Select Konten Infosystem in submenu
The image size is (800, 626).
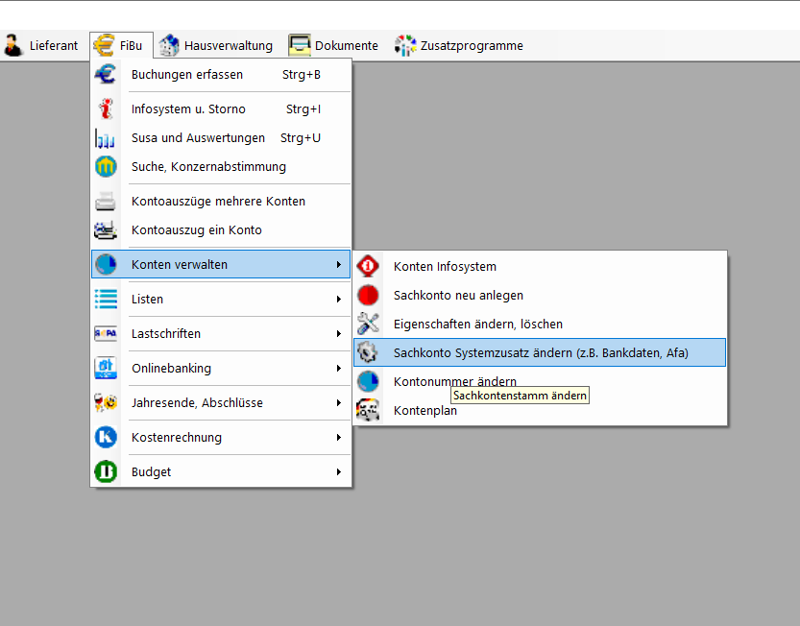(540, 266)
